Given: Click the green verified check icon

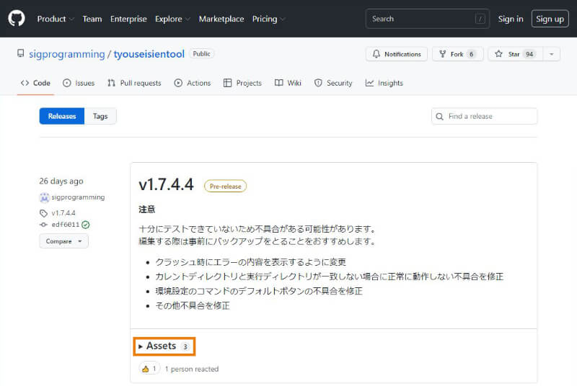Looking at the screenshot, I should pos(86,225).
